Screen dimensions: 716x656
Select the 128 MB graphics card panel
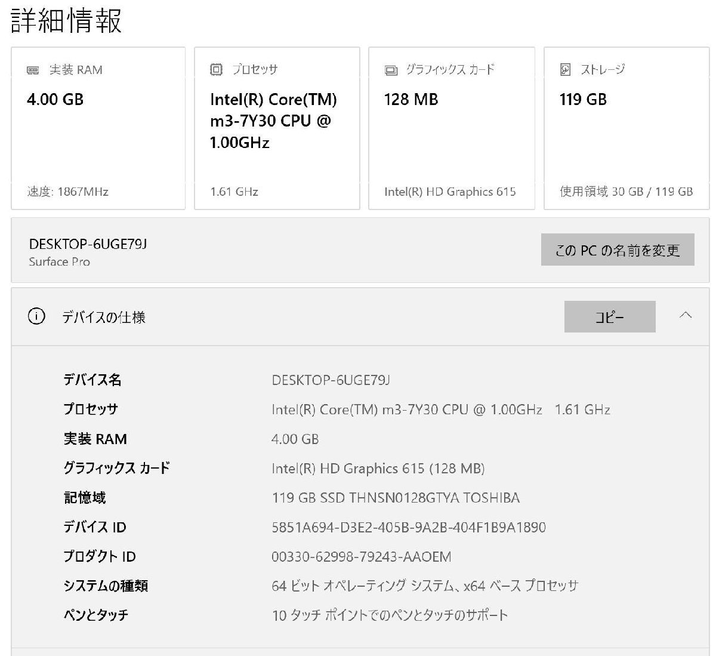click(452, 128)
